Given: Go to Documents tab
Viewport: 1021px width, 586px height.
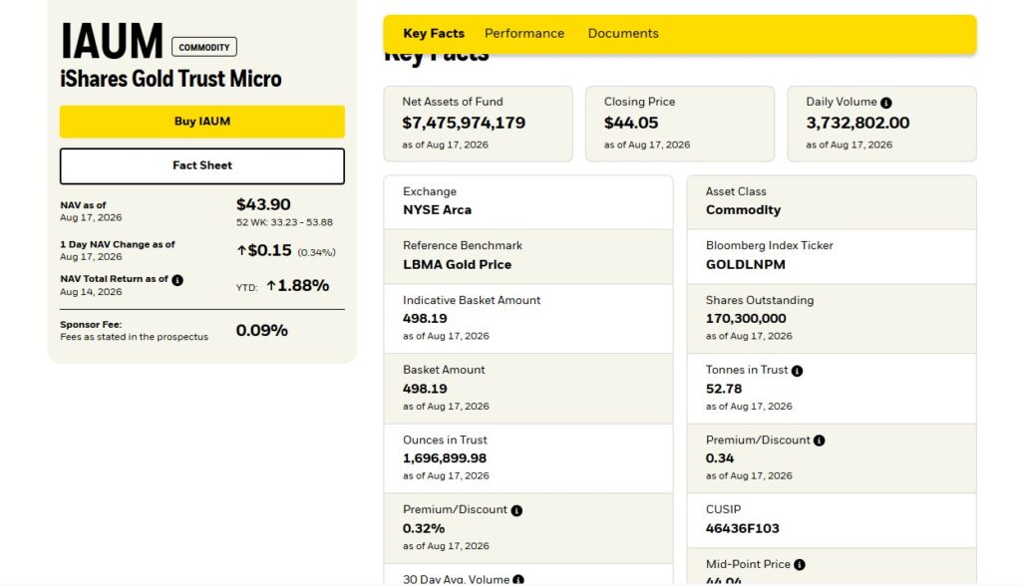Looking at the screenshot, I should (623, 33).
